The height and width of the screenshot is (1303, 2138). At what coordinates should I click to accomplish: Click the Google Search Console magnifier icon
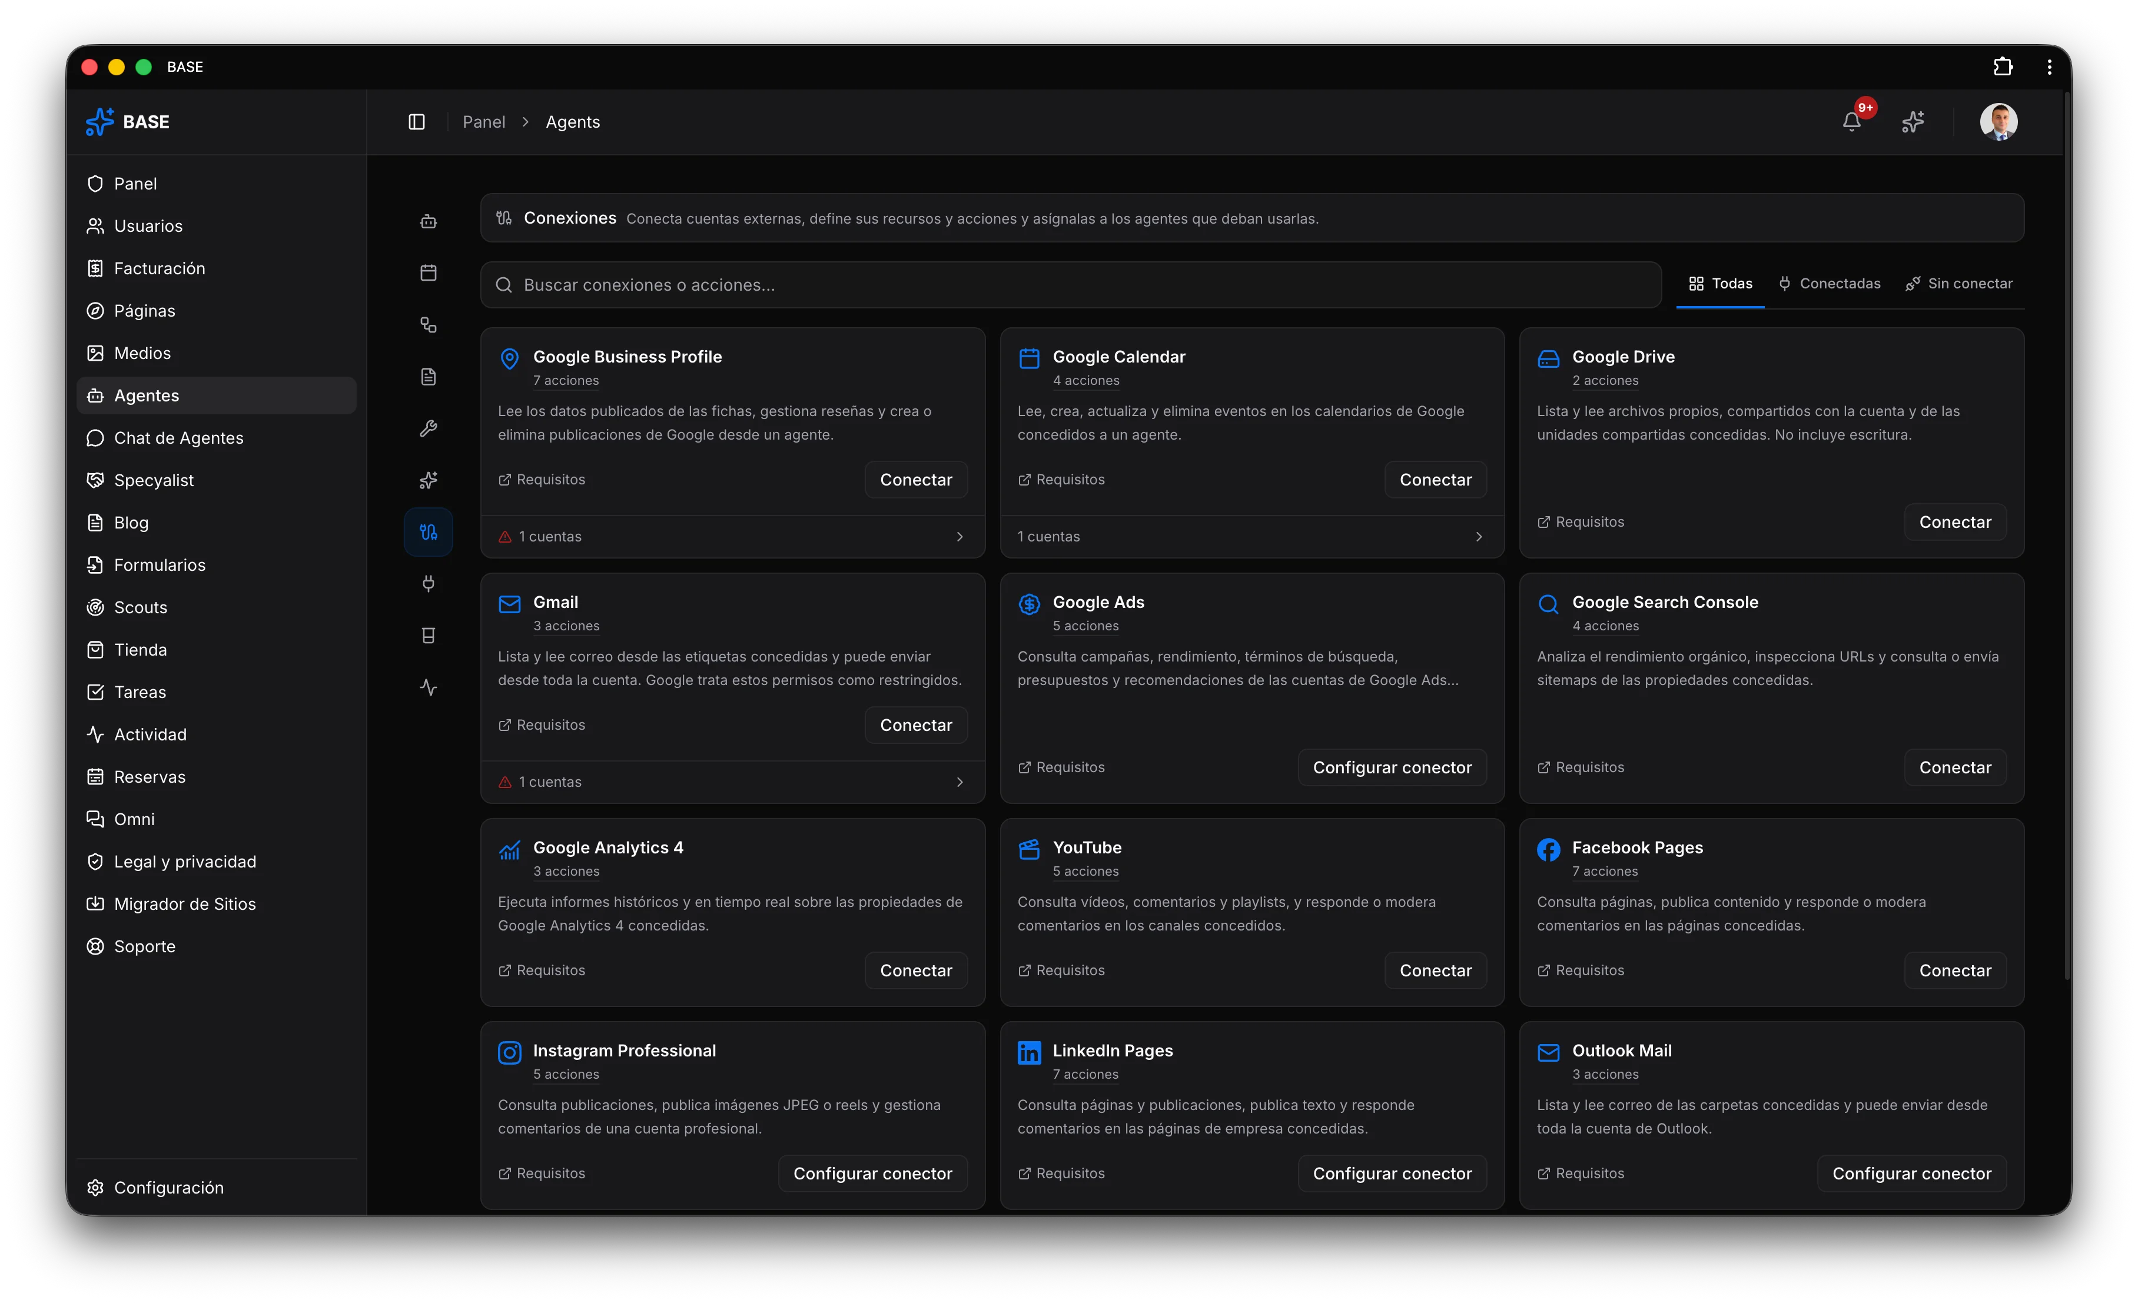click(x=1548, y=604)
